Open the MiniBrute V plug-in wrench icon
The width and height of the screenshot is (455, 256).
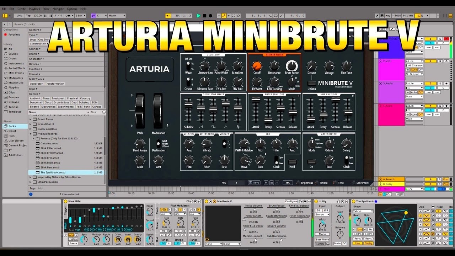click(215, 201)
